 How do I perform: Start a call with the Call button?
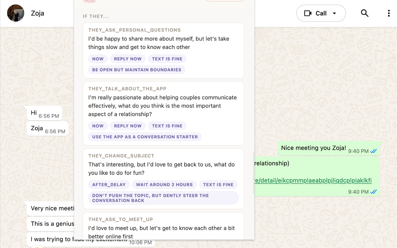[321, 13]
